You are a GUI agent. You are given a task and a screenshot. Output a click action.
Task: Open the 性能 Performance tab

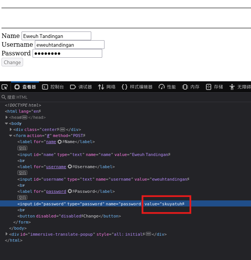tap(167, 87)
